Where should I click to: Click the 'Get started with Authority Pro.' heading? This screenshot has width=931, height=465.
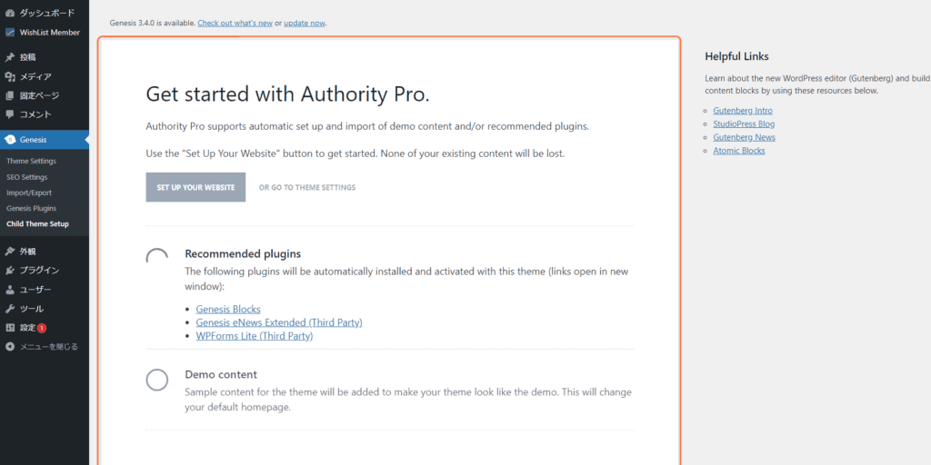point(287,94)
